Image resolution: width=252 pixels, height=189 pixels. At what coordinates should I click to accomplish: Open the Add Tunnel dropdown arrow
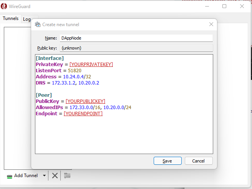pyautogui.click(x=44, y=176)
